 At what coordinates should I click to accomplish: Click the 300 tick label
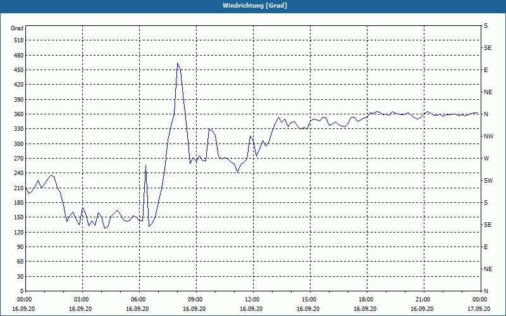pos(19,144)
